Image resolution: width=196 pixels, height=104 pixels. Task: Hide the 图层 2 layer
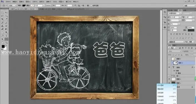click(x=169, y=79)
